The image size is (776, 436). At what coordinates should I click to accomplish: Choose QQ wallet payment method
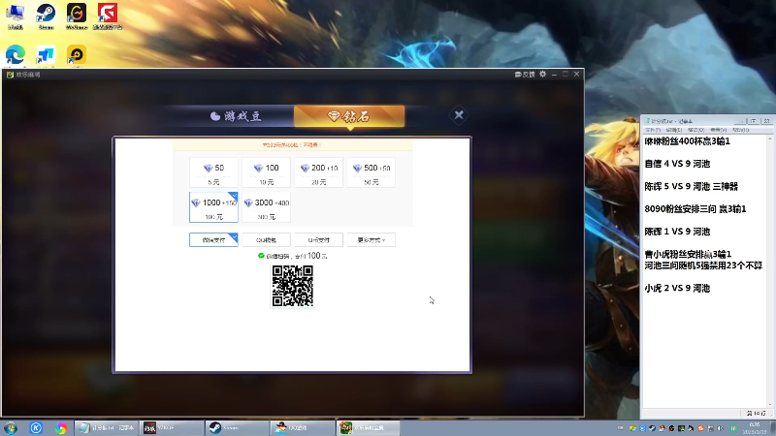[x=266, y=239]
